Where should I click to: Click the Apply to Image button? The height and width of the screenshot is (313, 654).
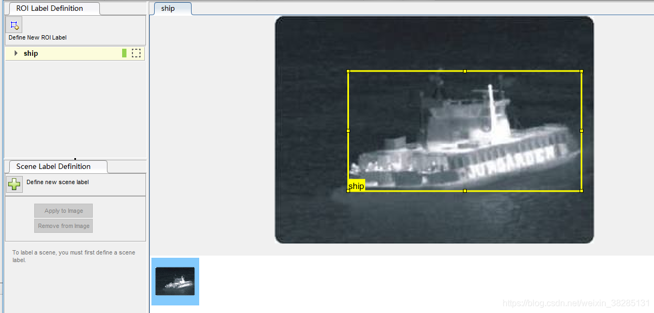64,211
